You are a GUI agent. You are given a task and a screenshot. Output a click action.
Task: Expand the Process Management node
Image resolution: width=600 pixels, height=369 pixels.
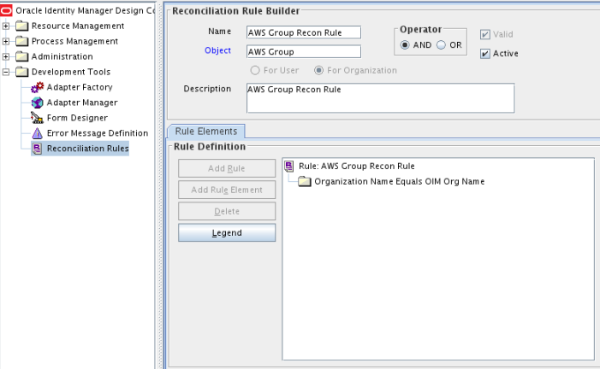tap(6, 41)
